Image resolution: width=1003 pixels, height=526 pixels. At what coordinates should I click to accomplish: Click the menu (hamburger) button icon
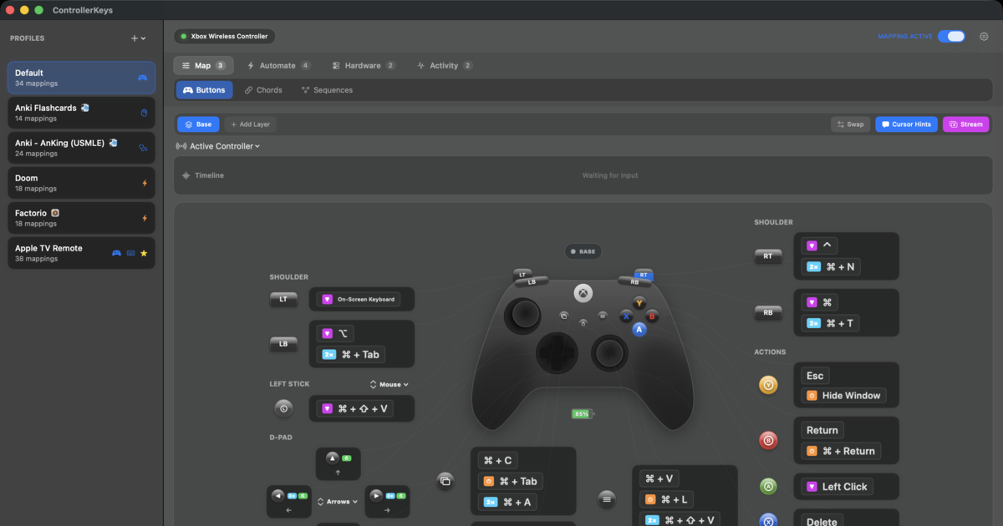(607, 498)
